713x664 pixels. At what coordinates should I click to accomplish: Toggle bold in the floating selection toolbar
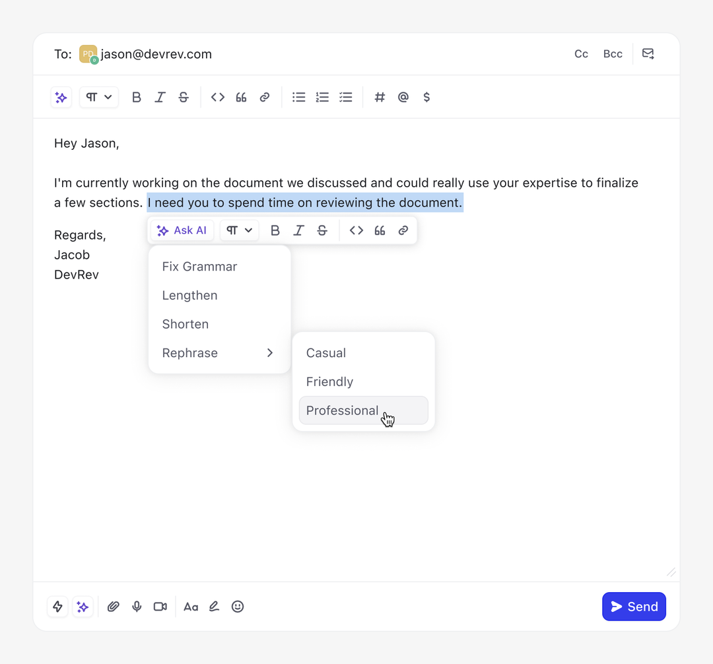pos(275,230)
